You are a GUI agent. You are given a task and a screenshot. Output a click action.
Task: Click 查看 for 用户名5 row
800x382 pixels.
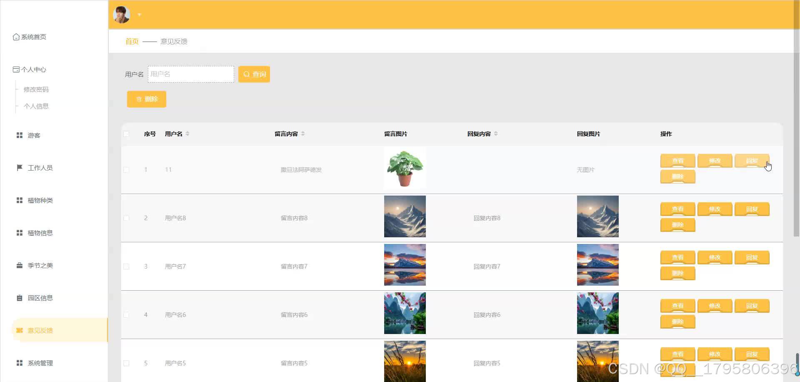pyautogui.click(x=678, y=354)
